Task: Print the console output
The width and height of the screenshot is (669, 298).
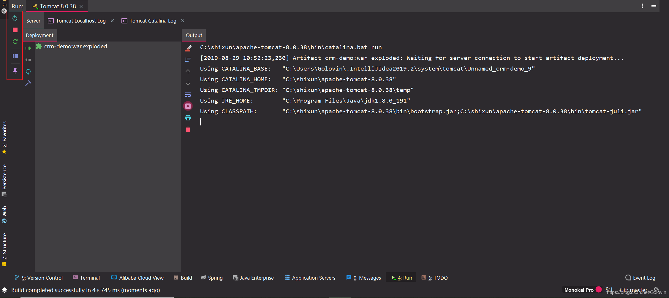Action: coord(188,118)
